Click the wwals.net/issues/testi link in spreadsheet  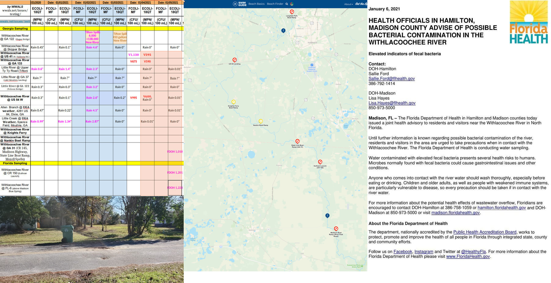(x=15, y=21)
